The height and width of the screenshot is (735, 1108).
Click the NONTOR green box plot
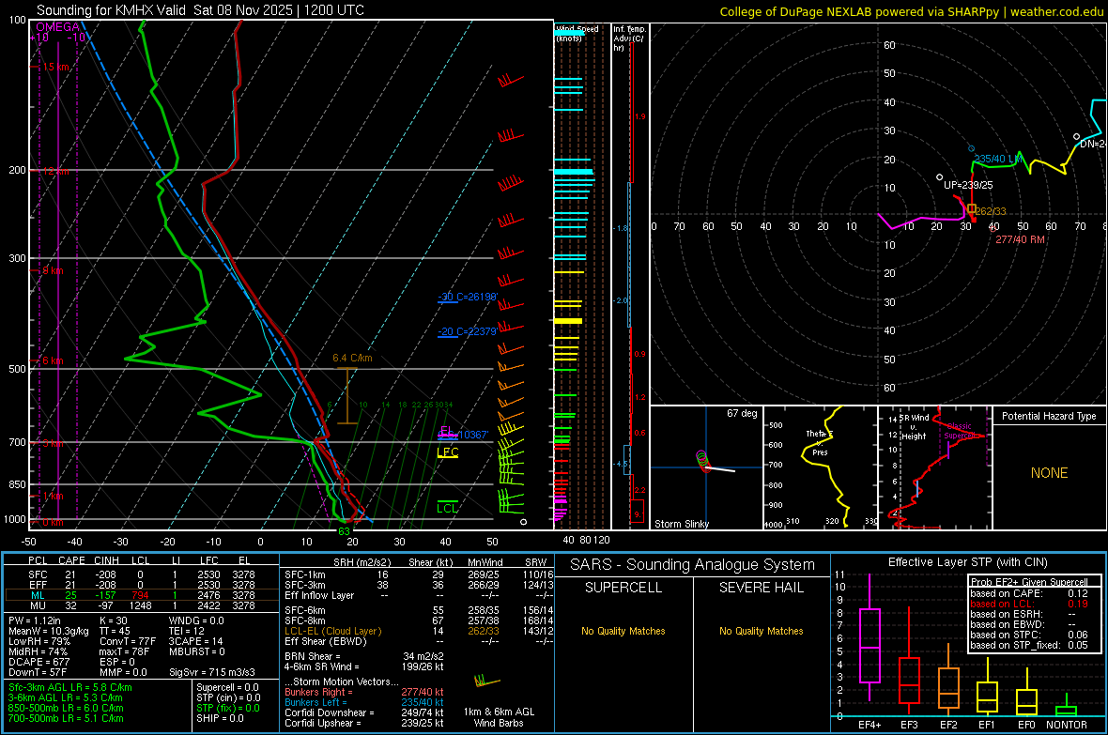pyautogui.click(x=1067, y=705)
